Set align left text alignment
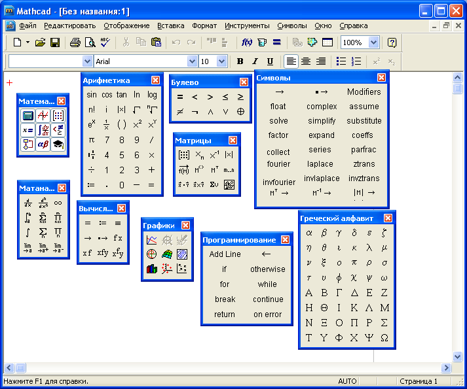467x389 pixels. point(291,61)
